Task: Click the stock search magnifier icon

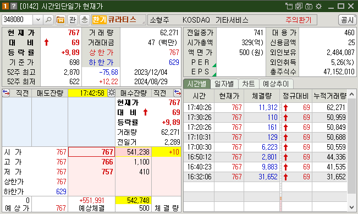Action: [x=48, y=20]
